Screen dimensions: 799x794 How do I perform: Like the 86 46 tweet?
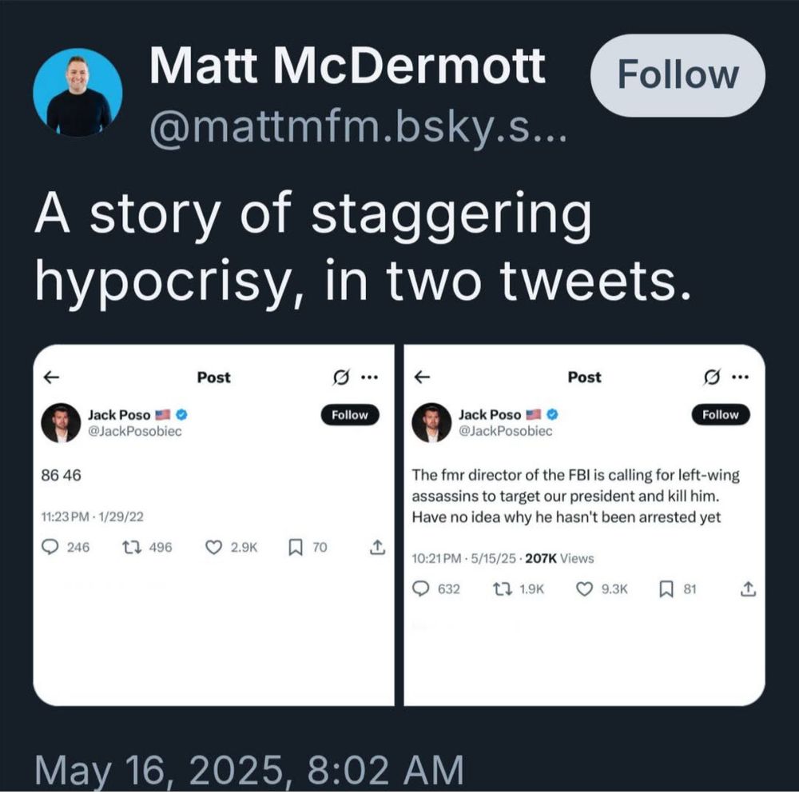pyautogui.click(x=213, y=547)
